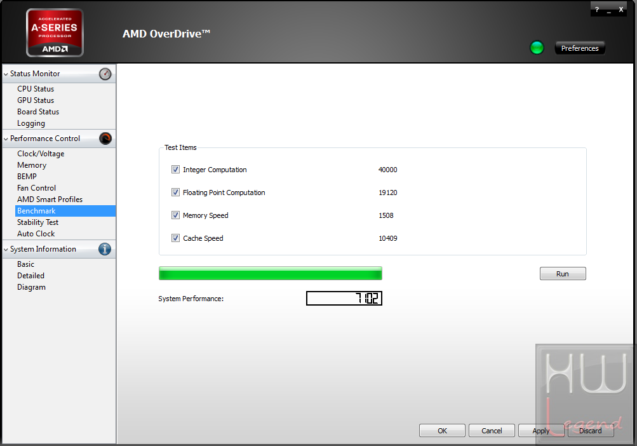The width and height of the screenshot is (637, 446).
Task: Click the green status indicator light
Action: pyautogui.click(x=537, y=48)
